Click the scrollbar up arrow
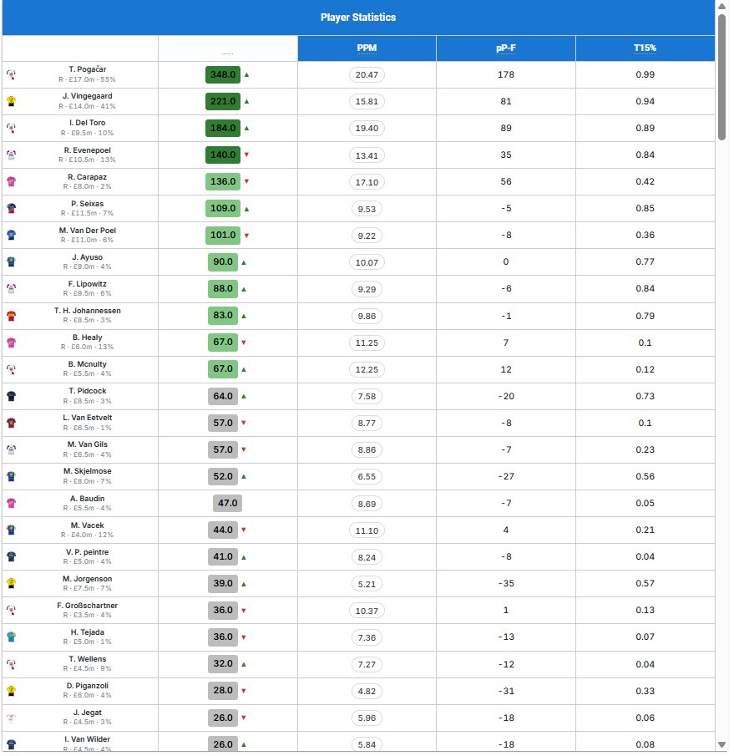This screenshot has height=756, width=734. (721, 7)
